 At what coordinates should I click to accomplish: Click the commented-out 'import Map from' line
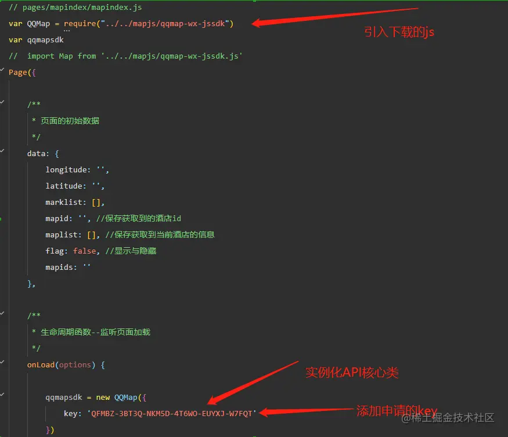click(125, 56)
